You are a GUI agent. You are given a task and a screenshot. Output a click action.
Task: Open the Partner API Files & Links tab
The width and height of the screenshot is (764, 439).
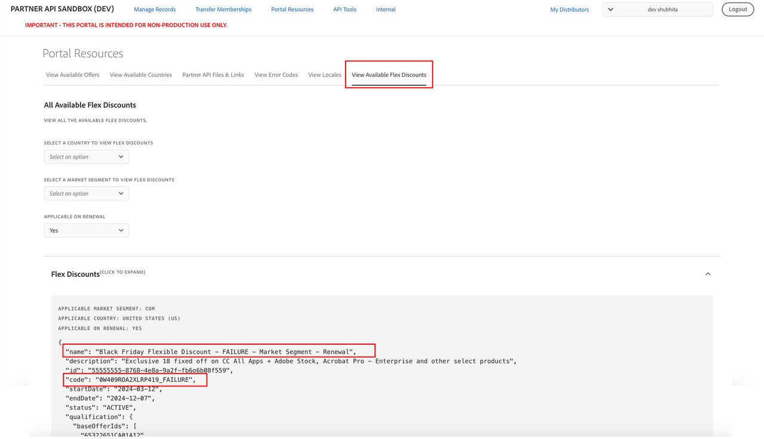213,75
